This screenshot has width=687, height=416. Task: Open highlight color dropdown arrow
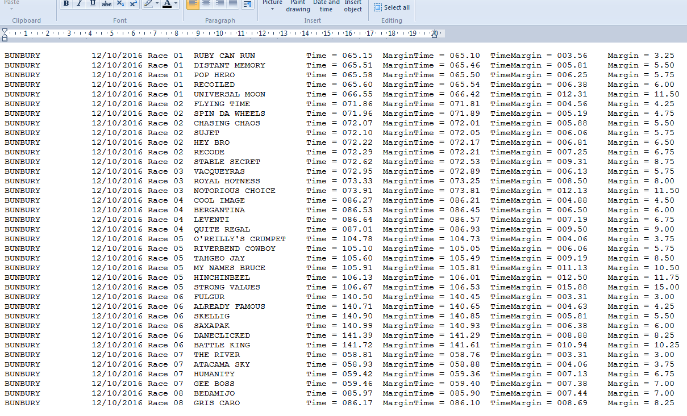pyautogui.click(x=157, y=3)
